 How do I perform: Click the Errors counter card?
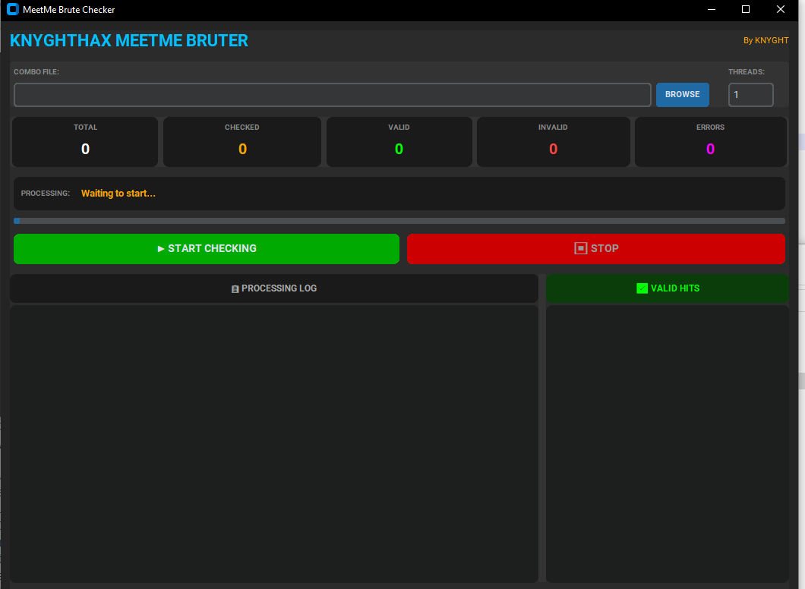coord(711,142)
